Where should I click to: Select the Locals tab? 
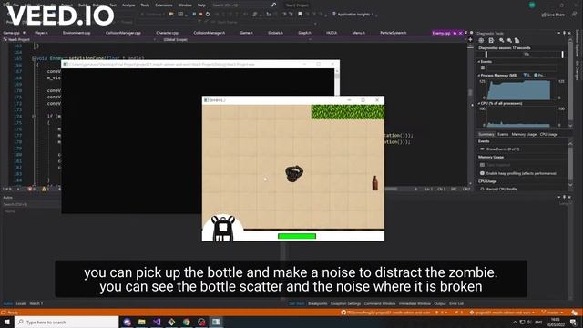click(21, 303)
